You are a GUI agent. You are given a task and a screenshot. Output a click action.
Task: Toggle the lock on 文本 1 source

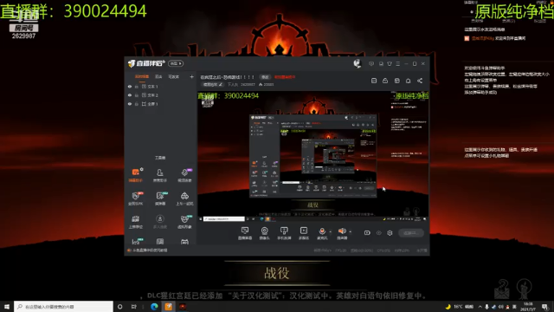[x=137, y=87]
